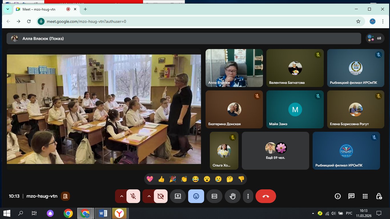Viewport: 390px width, 219px height.
Task: Click the present screen button
Action: pos(178,196)
